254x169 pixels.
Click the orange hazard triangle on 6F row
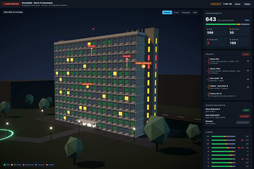coord(243,159)
